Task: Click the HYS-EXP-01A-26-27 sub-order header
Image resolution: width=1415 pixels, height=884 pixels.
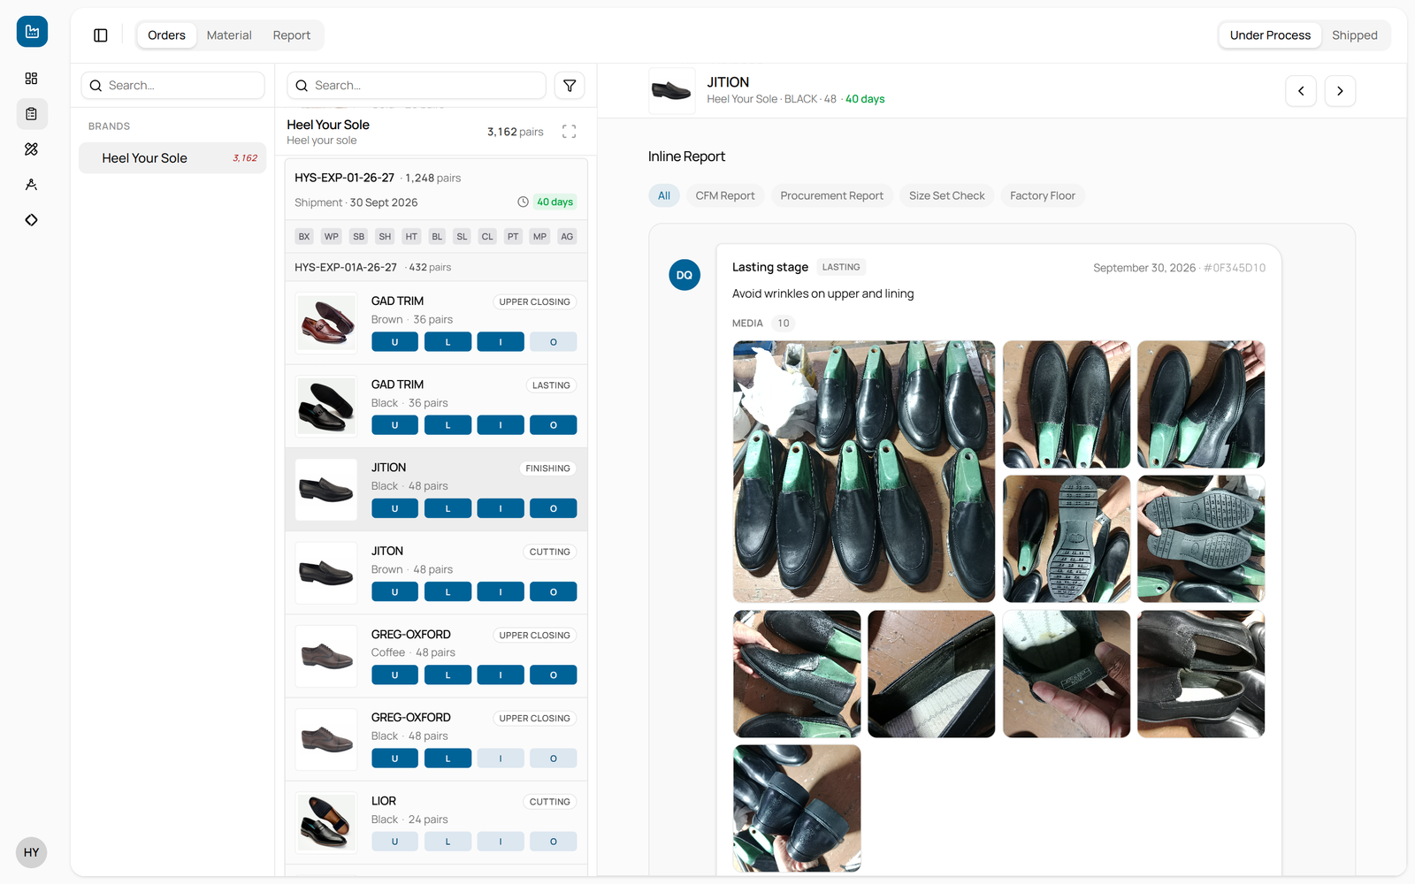Action: coord(436,267)
